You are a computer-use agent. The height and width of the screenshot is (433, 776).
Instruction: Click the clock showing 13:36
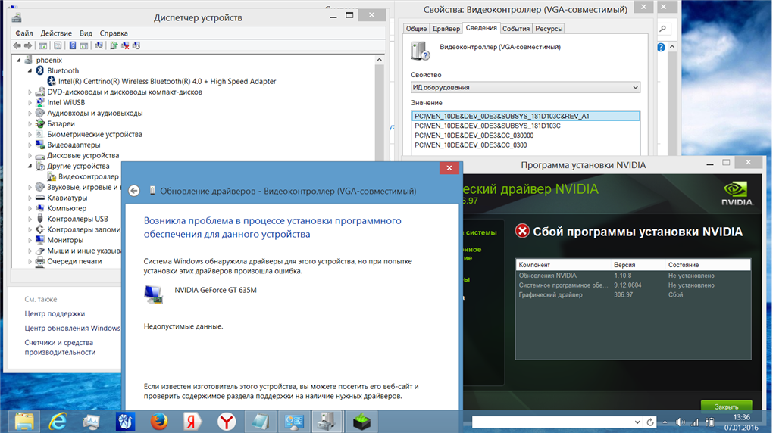pos(741,417)
